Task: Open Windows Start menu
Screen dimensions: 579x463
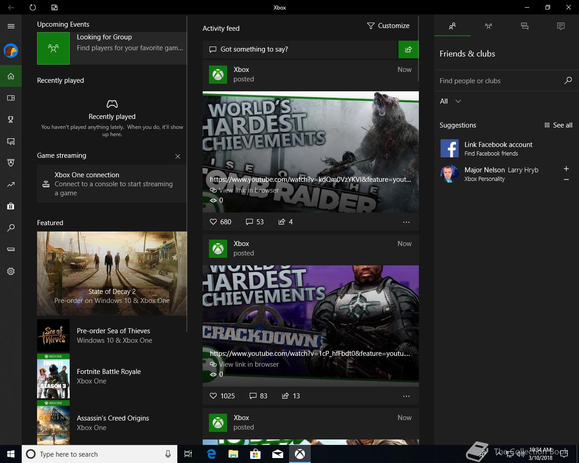Action: tap(11, 454)
